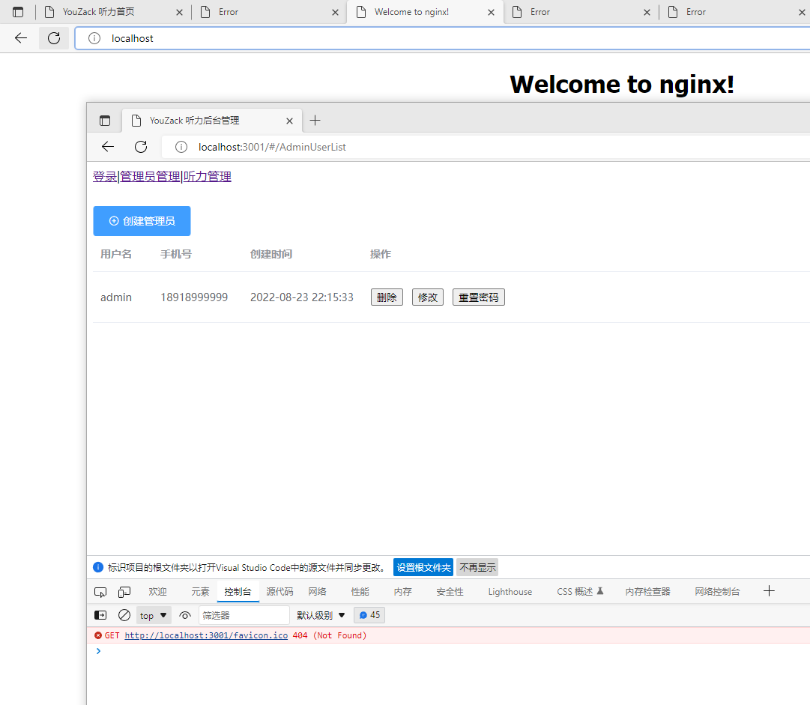
Task: Click phone number 18918999999 cell
Action: click(x=194, y=297)
